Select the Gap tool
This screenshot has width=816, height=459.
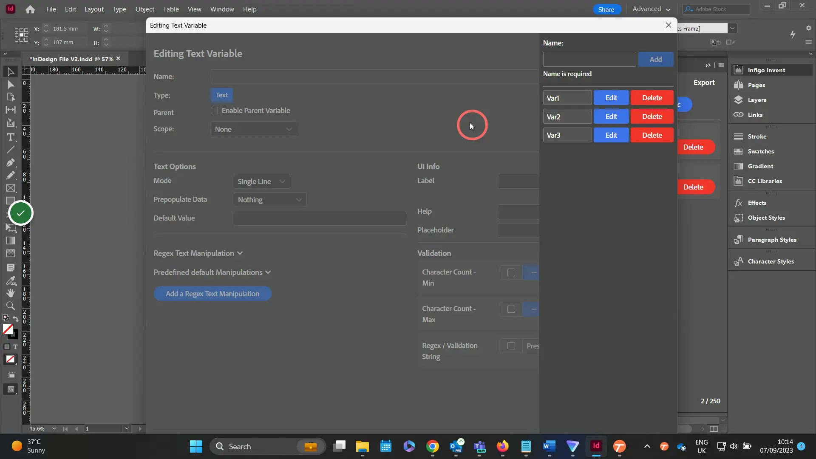[11, 110]
